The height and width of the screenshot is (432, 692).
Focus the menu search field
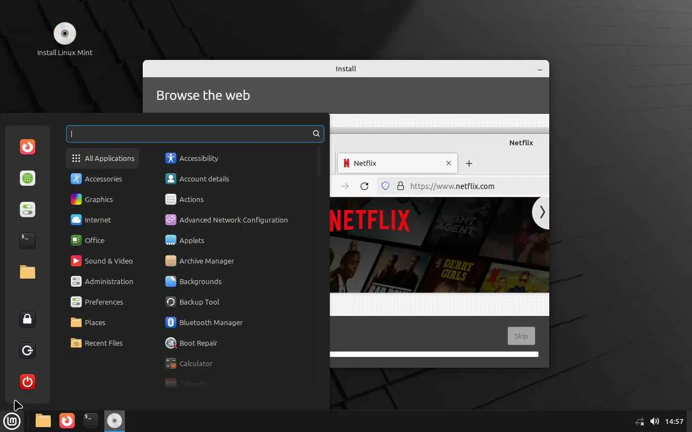coord(195,134)
